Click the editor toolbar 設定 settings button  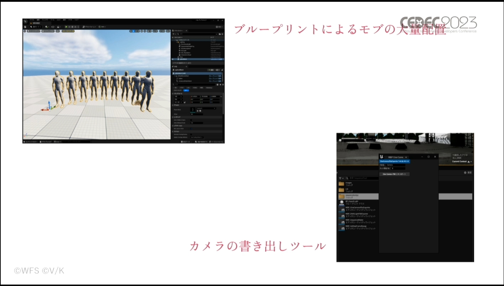[x=219, y=27]
